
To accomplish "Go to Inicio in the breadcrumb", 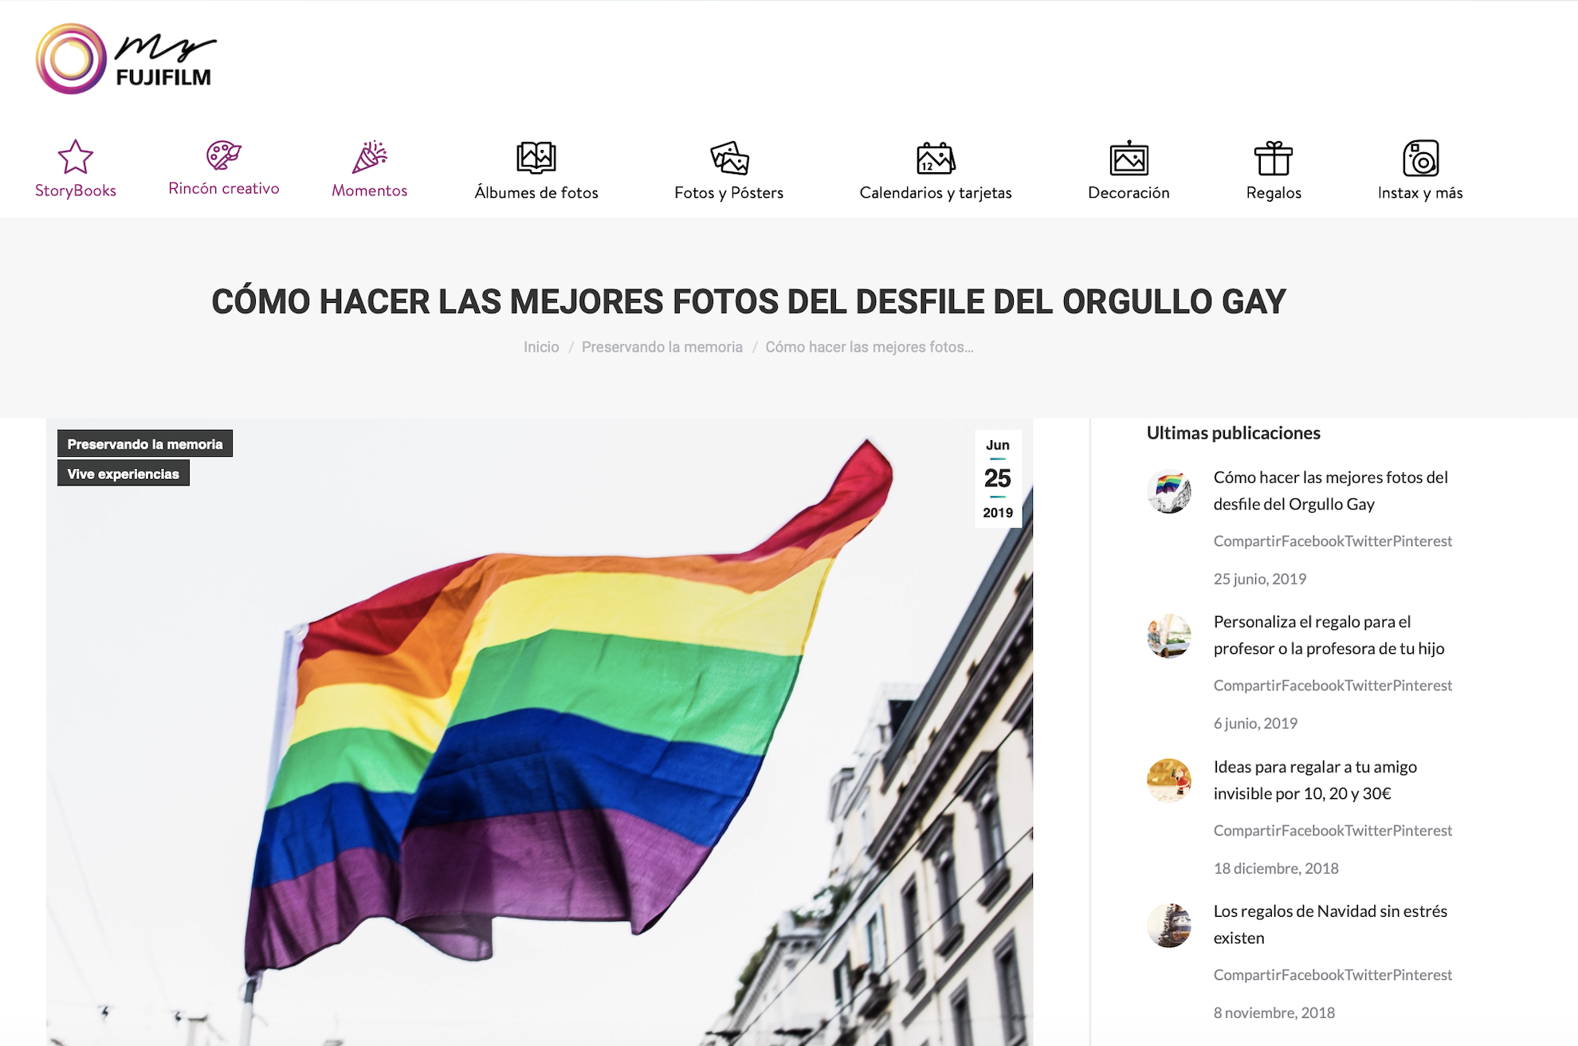I will click(541, 348).
